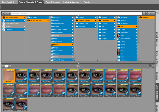This screenshot has height=112, width=159.
Task: Switch to the FaceMorph101 tab
Action: coord(9,2)
